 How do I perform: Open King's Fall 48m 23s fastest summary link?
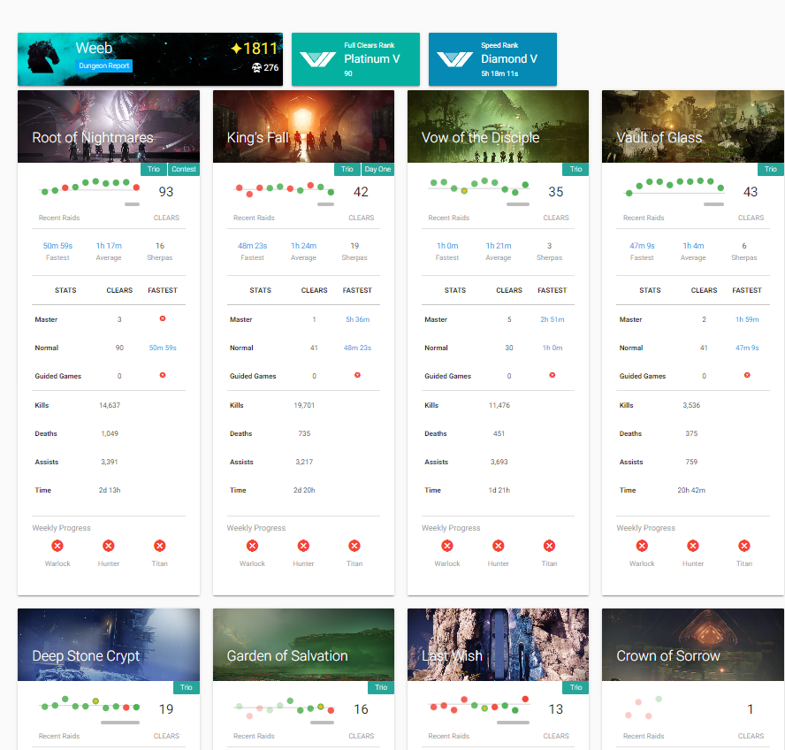(x=252, y=246)
